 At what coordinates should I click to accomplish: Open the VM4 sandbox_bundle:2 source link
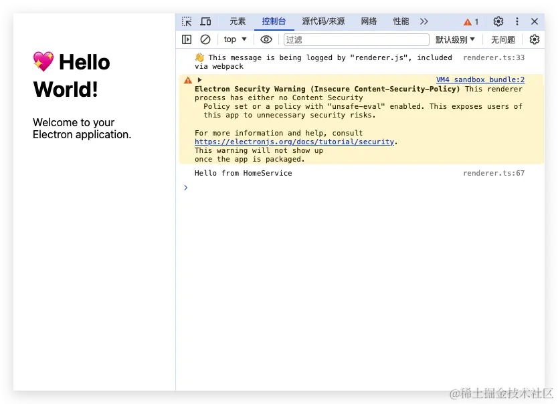(x=480, y=79)
